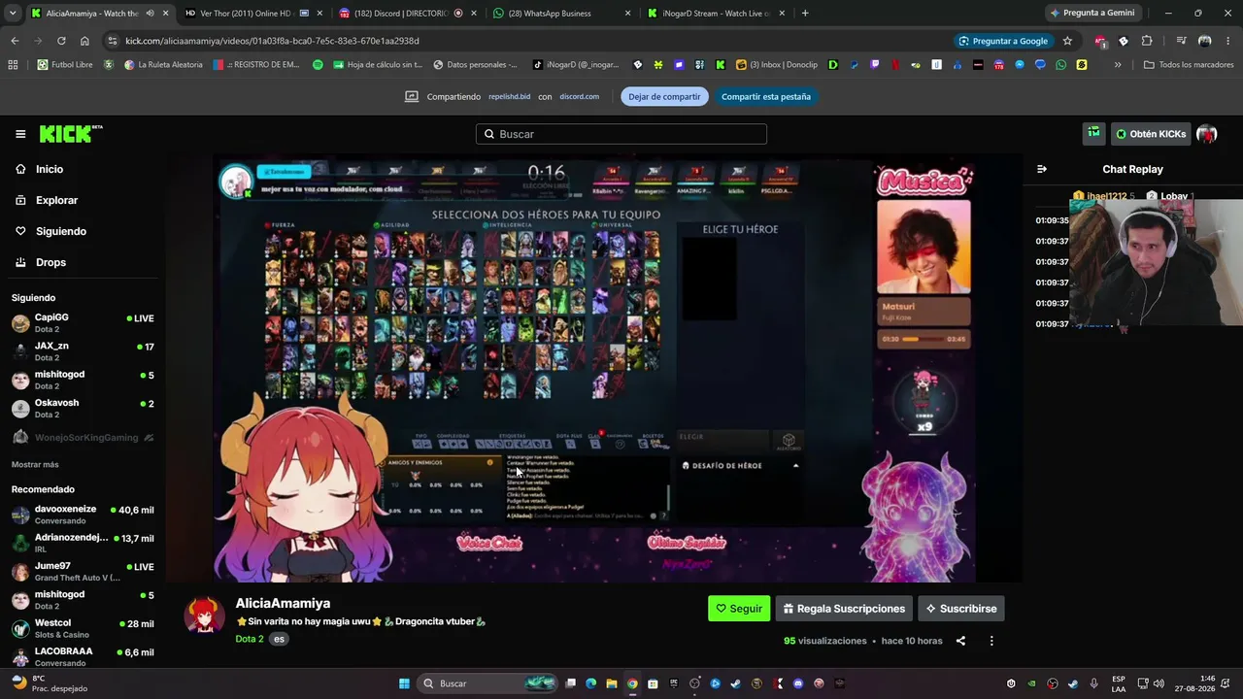
Task: Click the Kick logo
Action: (70, 134)
